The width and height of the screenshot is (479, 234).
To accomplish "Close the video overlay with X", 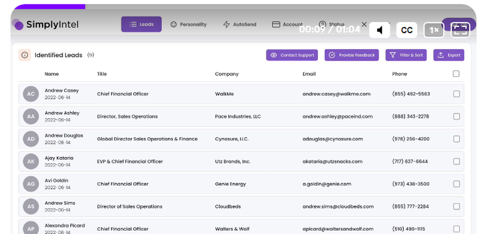I will [x=364, y=24].
